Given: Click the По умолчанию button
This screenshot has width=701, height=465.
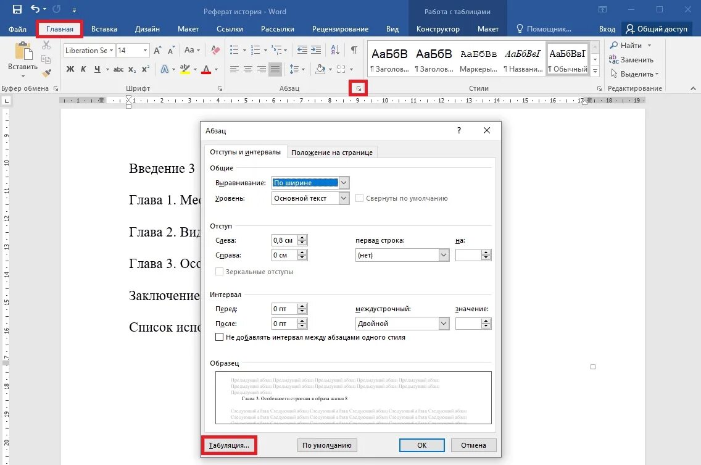Looking at the screenshot, I should (x=327, y=445).
